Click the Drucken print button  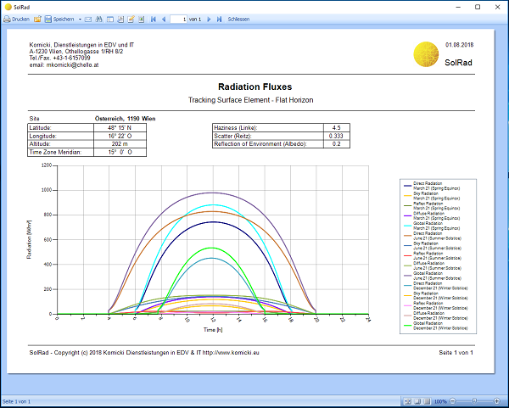click(17, 18)
